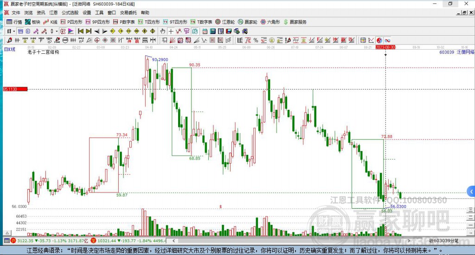Click the red 2023-08-30 date marker
The image size is (475, 255).
[x=385, y=47]
